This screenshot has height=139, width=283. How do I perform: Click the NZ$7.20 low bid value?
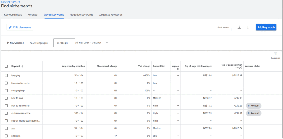tap(207, 128)
